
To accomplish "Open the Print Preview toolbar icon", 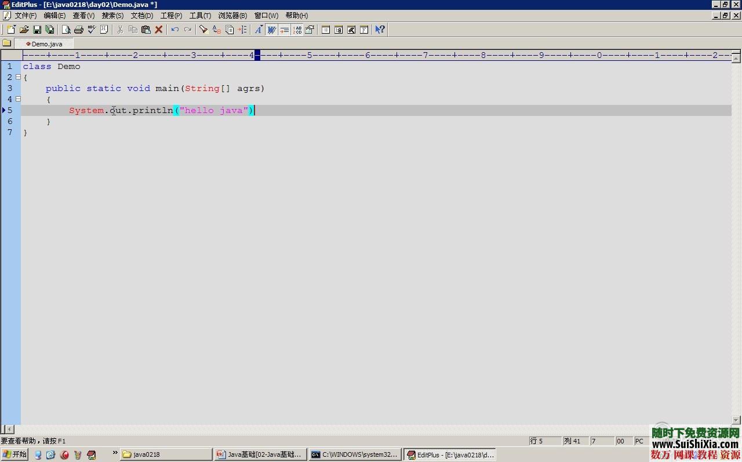I will click(x=66, y=30).
